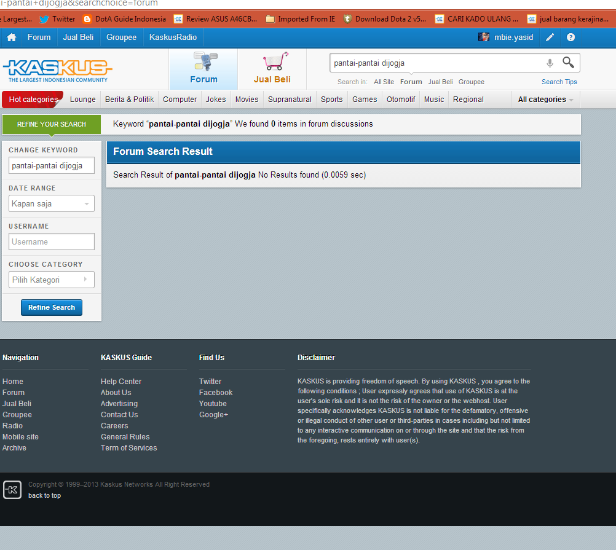Screen dimensions: 616x550
Task: Open Pilih Kategori category picker
Action: pyautogui.click(x=52, y=280)
